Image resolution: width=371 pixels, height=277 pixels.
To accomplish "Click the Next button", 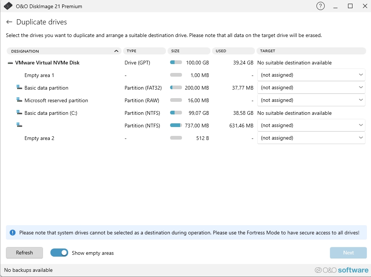I will pos(348,253).
